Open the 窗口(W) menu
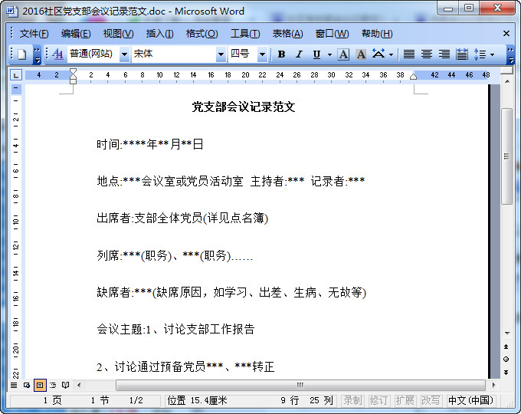This screenshot has width=521, height=414. click(x=332, y=34)
